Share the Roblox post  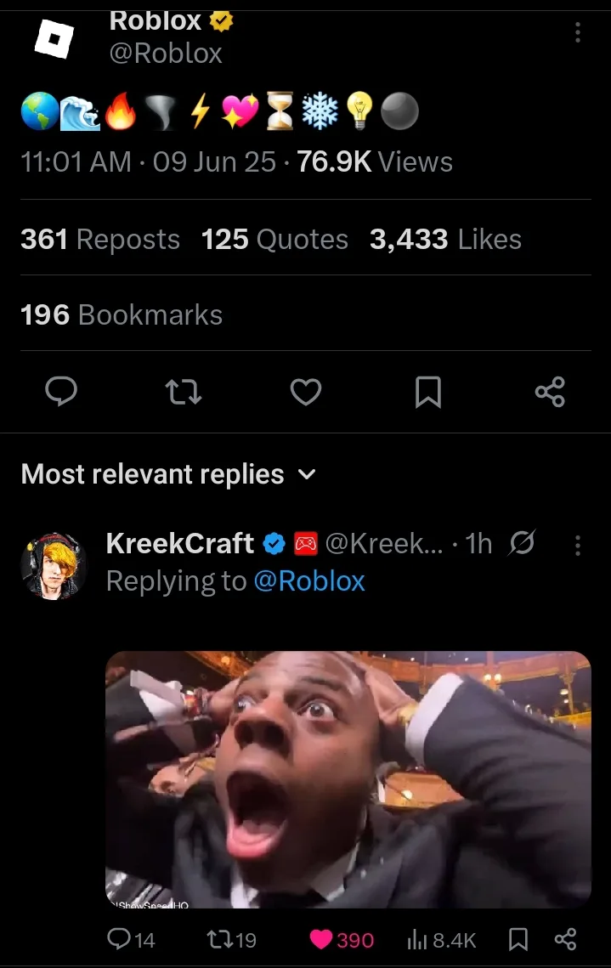coord(550,392)
